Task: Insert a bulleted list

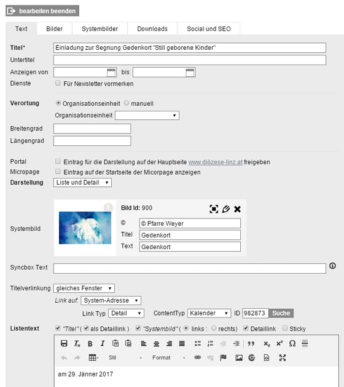Action: (x=198, y=343)
